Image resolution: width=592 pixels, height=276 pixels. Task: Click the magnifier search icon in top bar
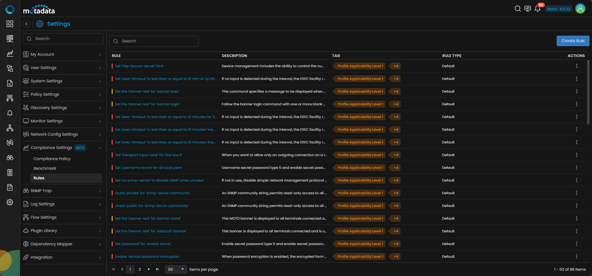pos(518,9)
